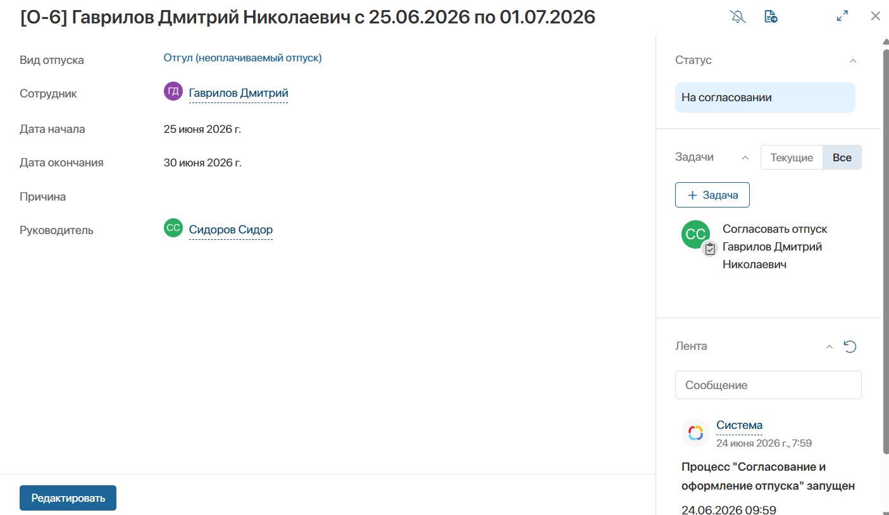This screenshot has height=515, width=889.
Task: Click the large СС avatar in tasks list
Action: pyautogui.click(x=695, y=234)
